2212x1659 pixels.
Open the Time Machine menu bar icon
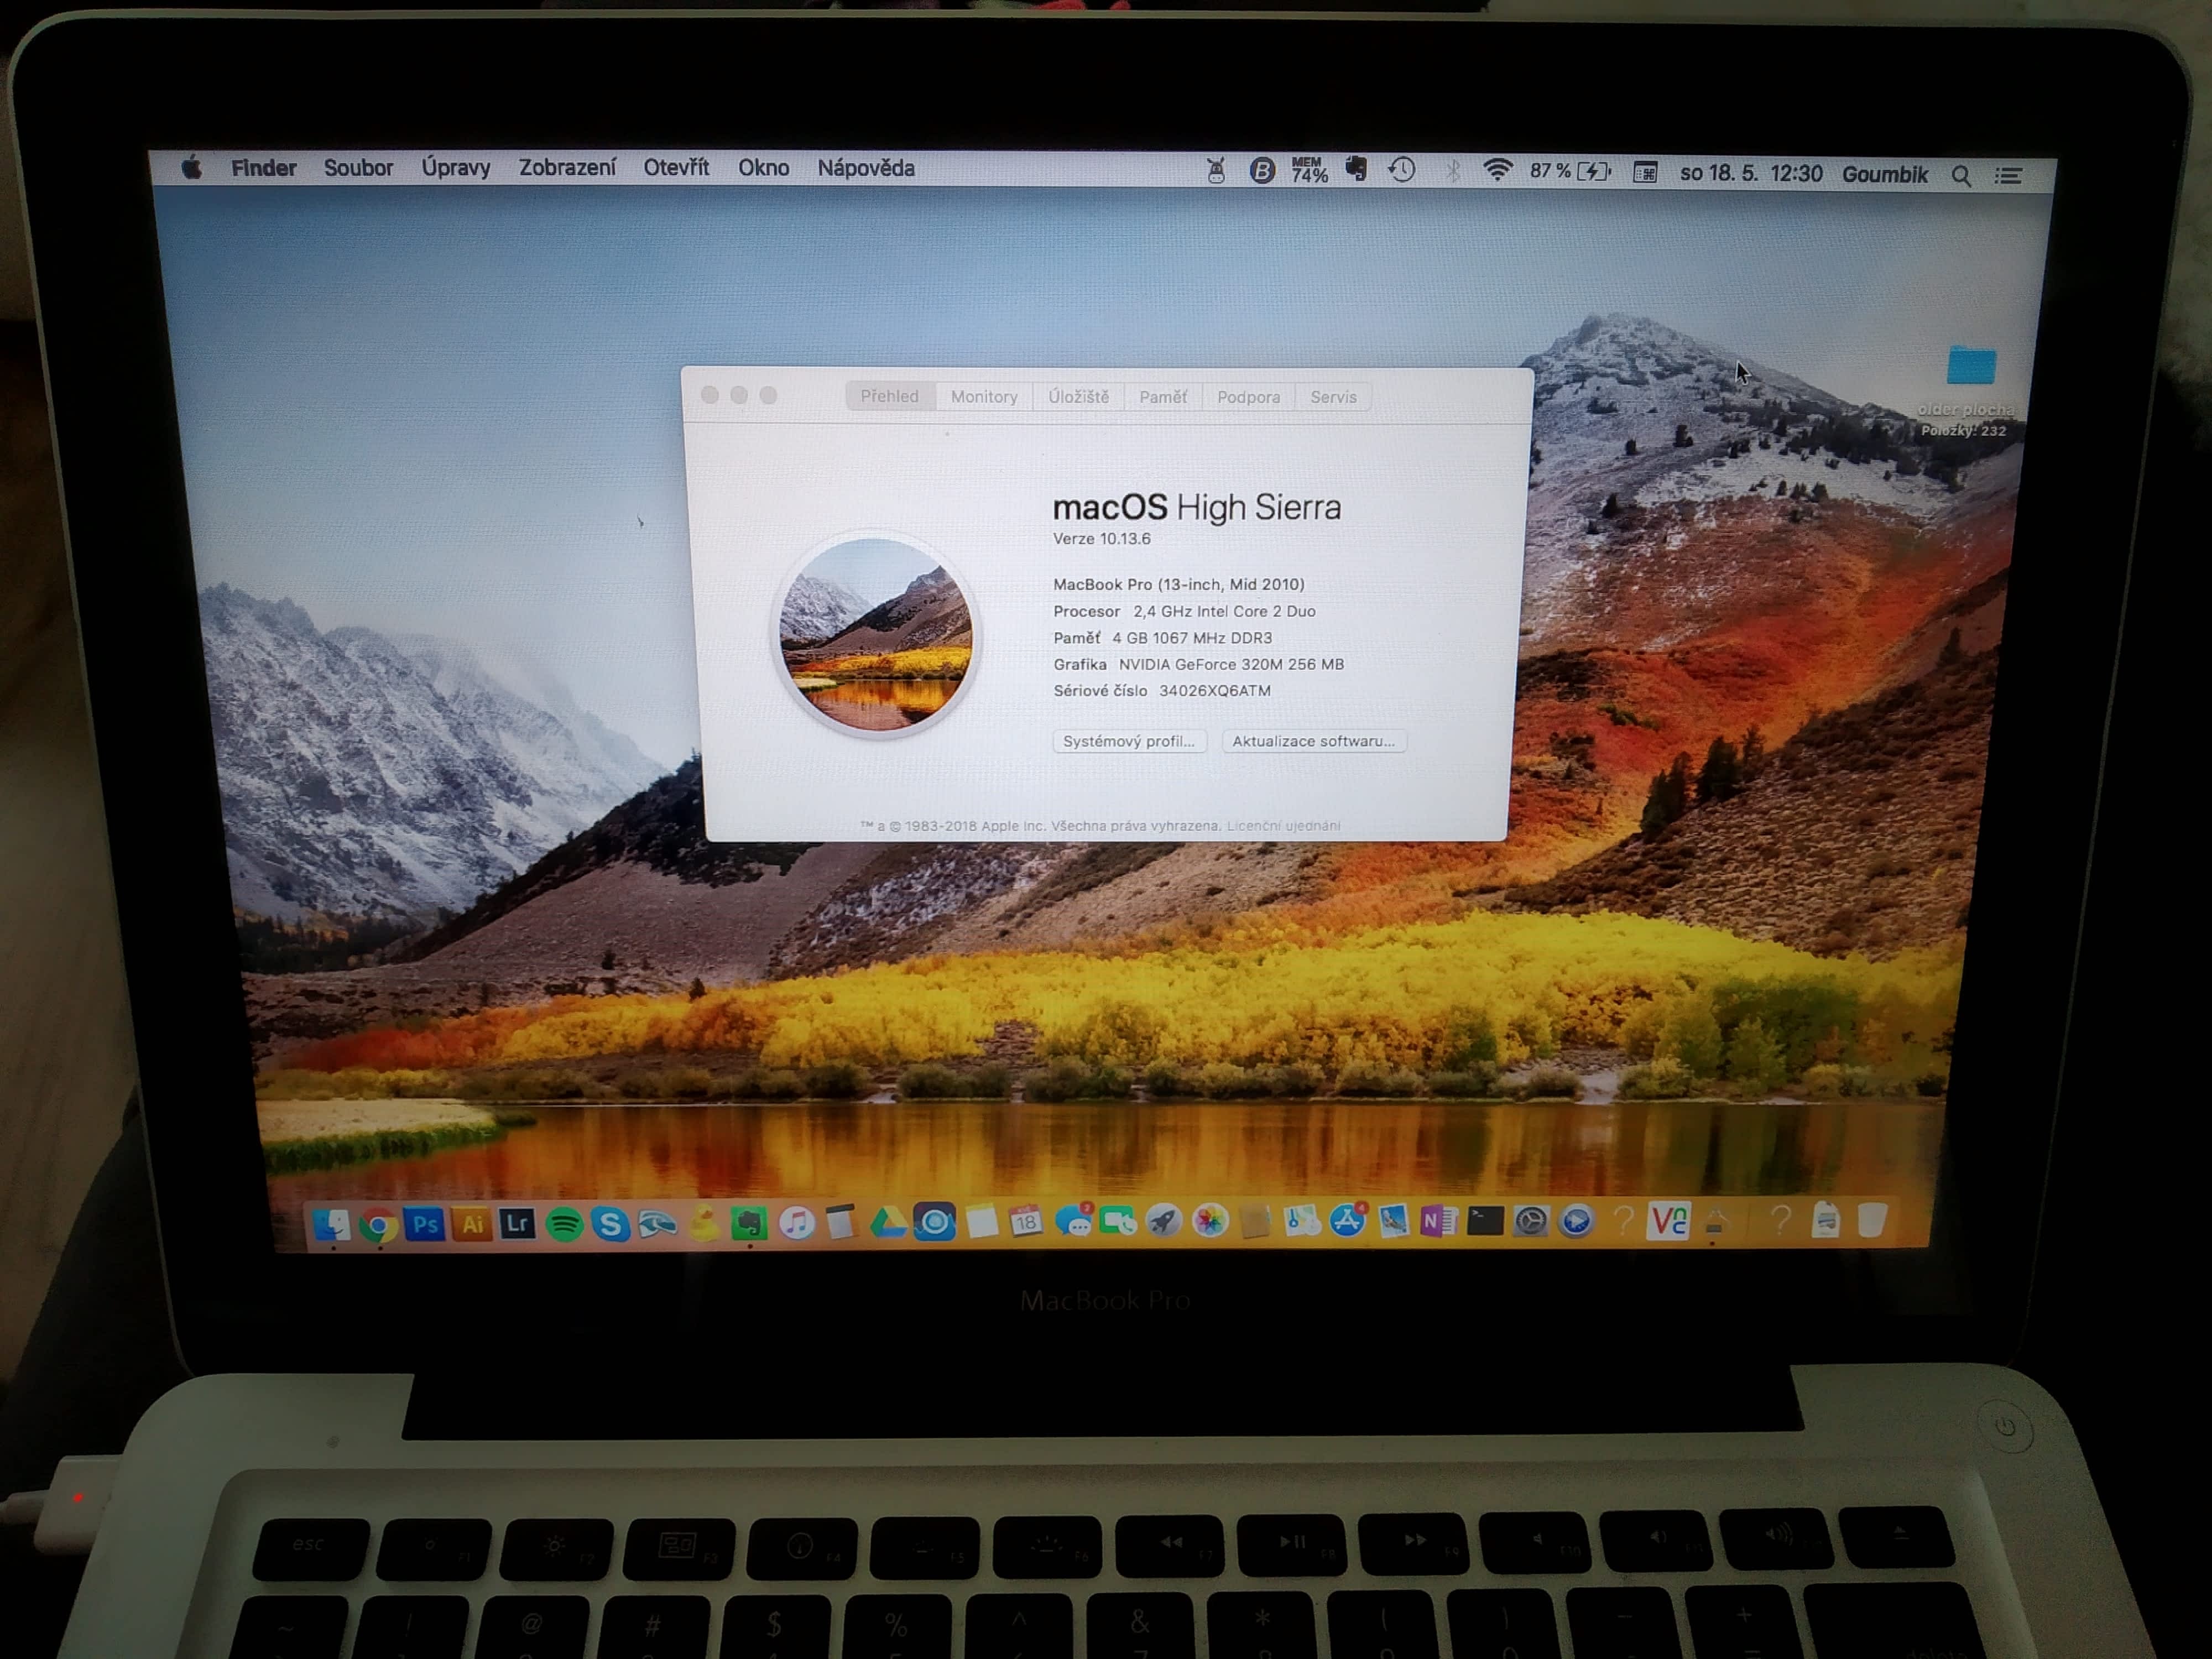coord(1402,170)
